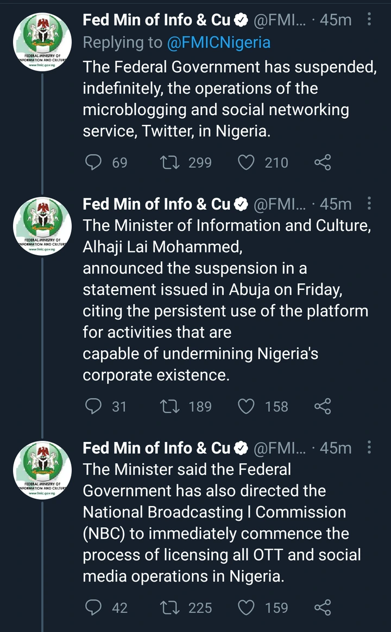
Task: Open the tweet text about NBC licensing OTT
Action: (x=222, y=523)
